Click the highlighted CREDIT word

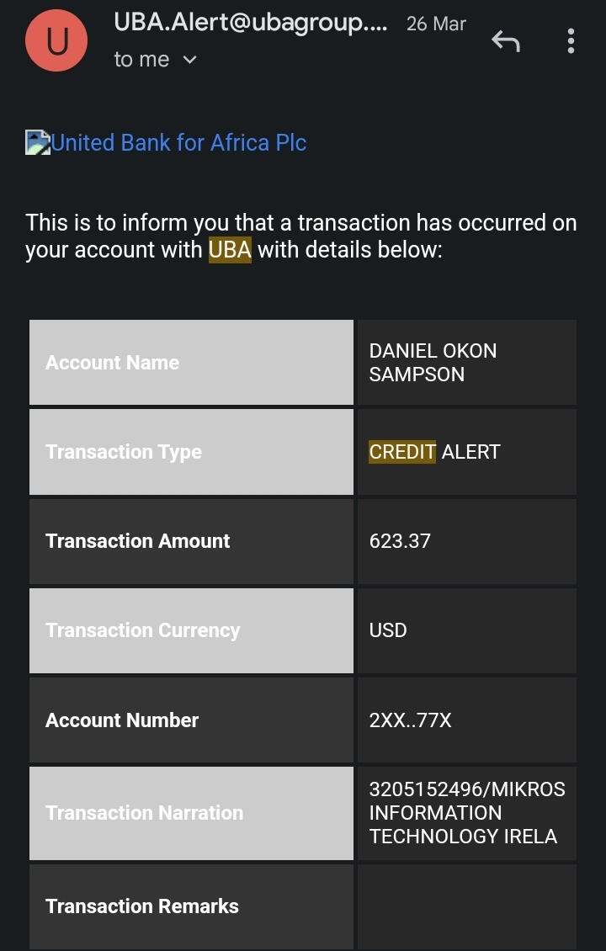pyautogui.click(x=402, y=452)
